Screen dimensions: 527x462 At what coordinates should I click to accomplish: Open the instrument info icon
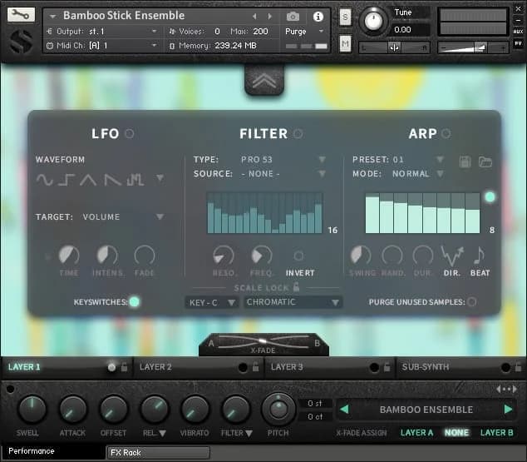coord(318,16)
